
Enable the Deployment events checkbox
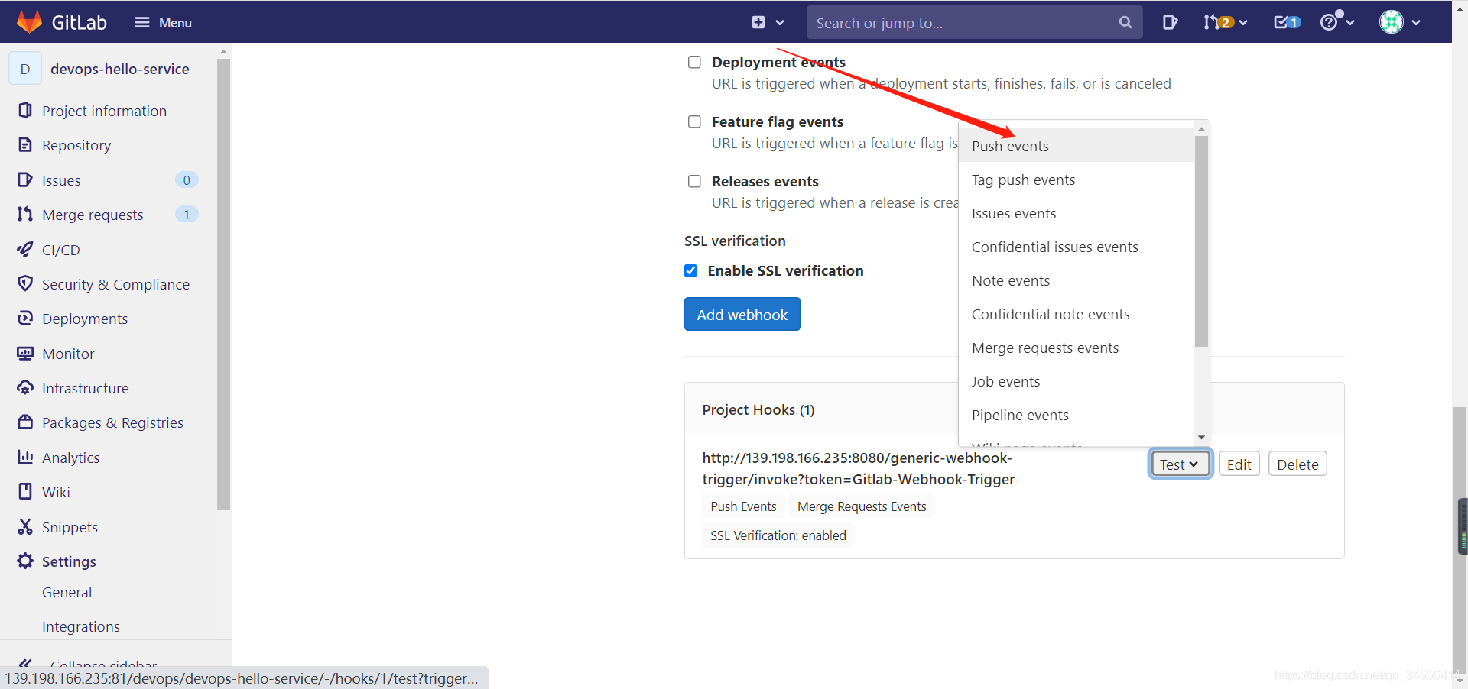click(x=694, y=62)
